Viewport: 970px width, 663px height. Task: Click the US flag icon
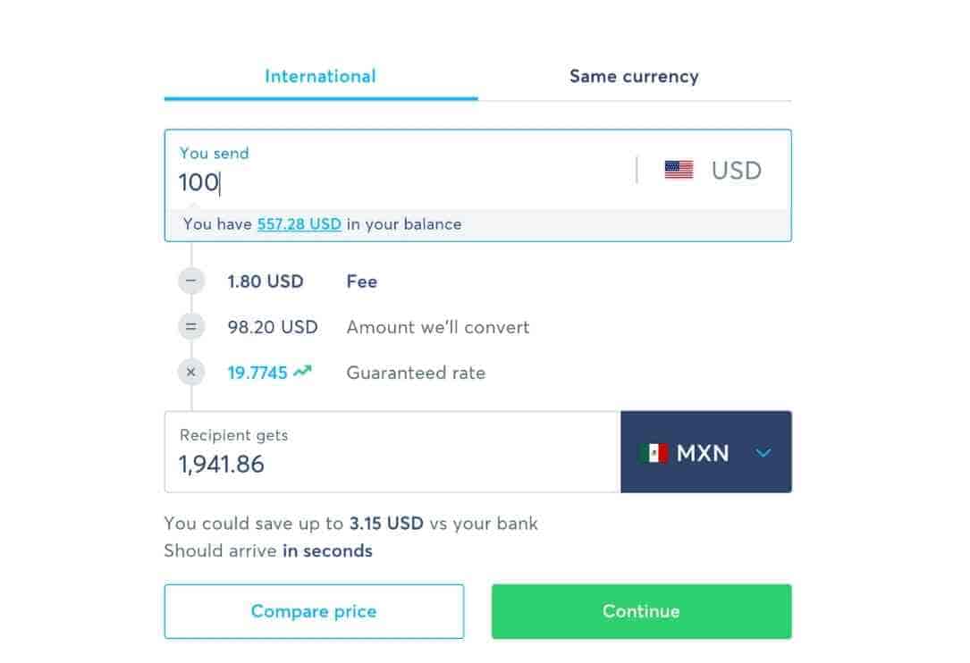[x=679, y=170]
